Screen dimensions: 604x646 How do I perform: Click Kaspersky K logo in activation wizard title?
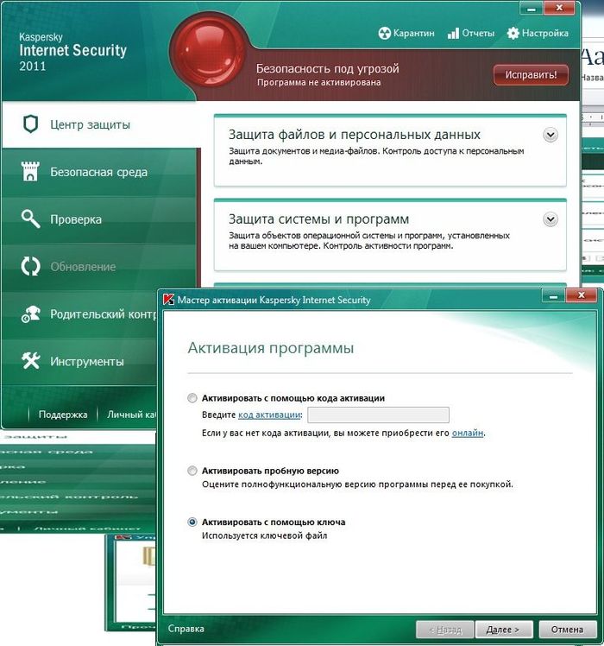click(168, 300)
